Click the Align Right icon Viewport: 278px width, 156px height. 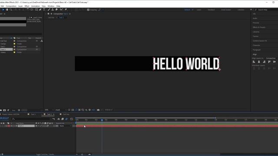264,62
